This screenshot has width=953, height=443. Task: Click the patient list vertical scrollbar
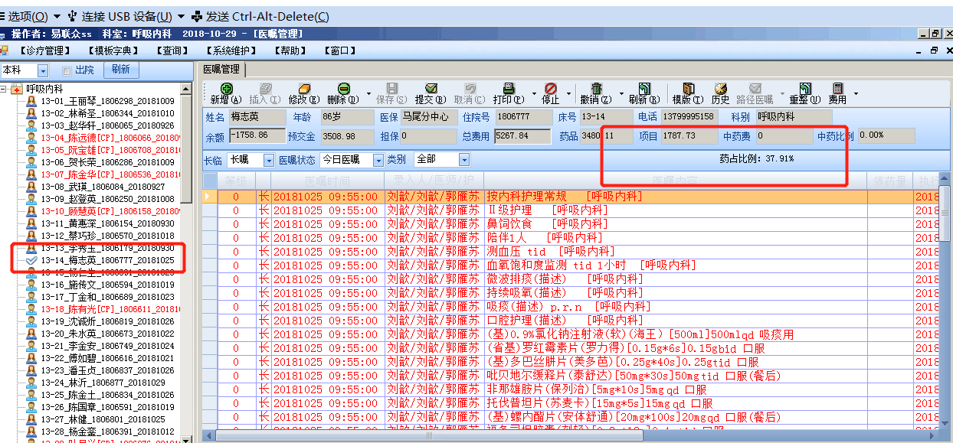point(187,262)
